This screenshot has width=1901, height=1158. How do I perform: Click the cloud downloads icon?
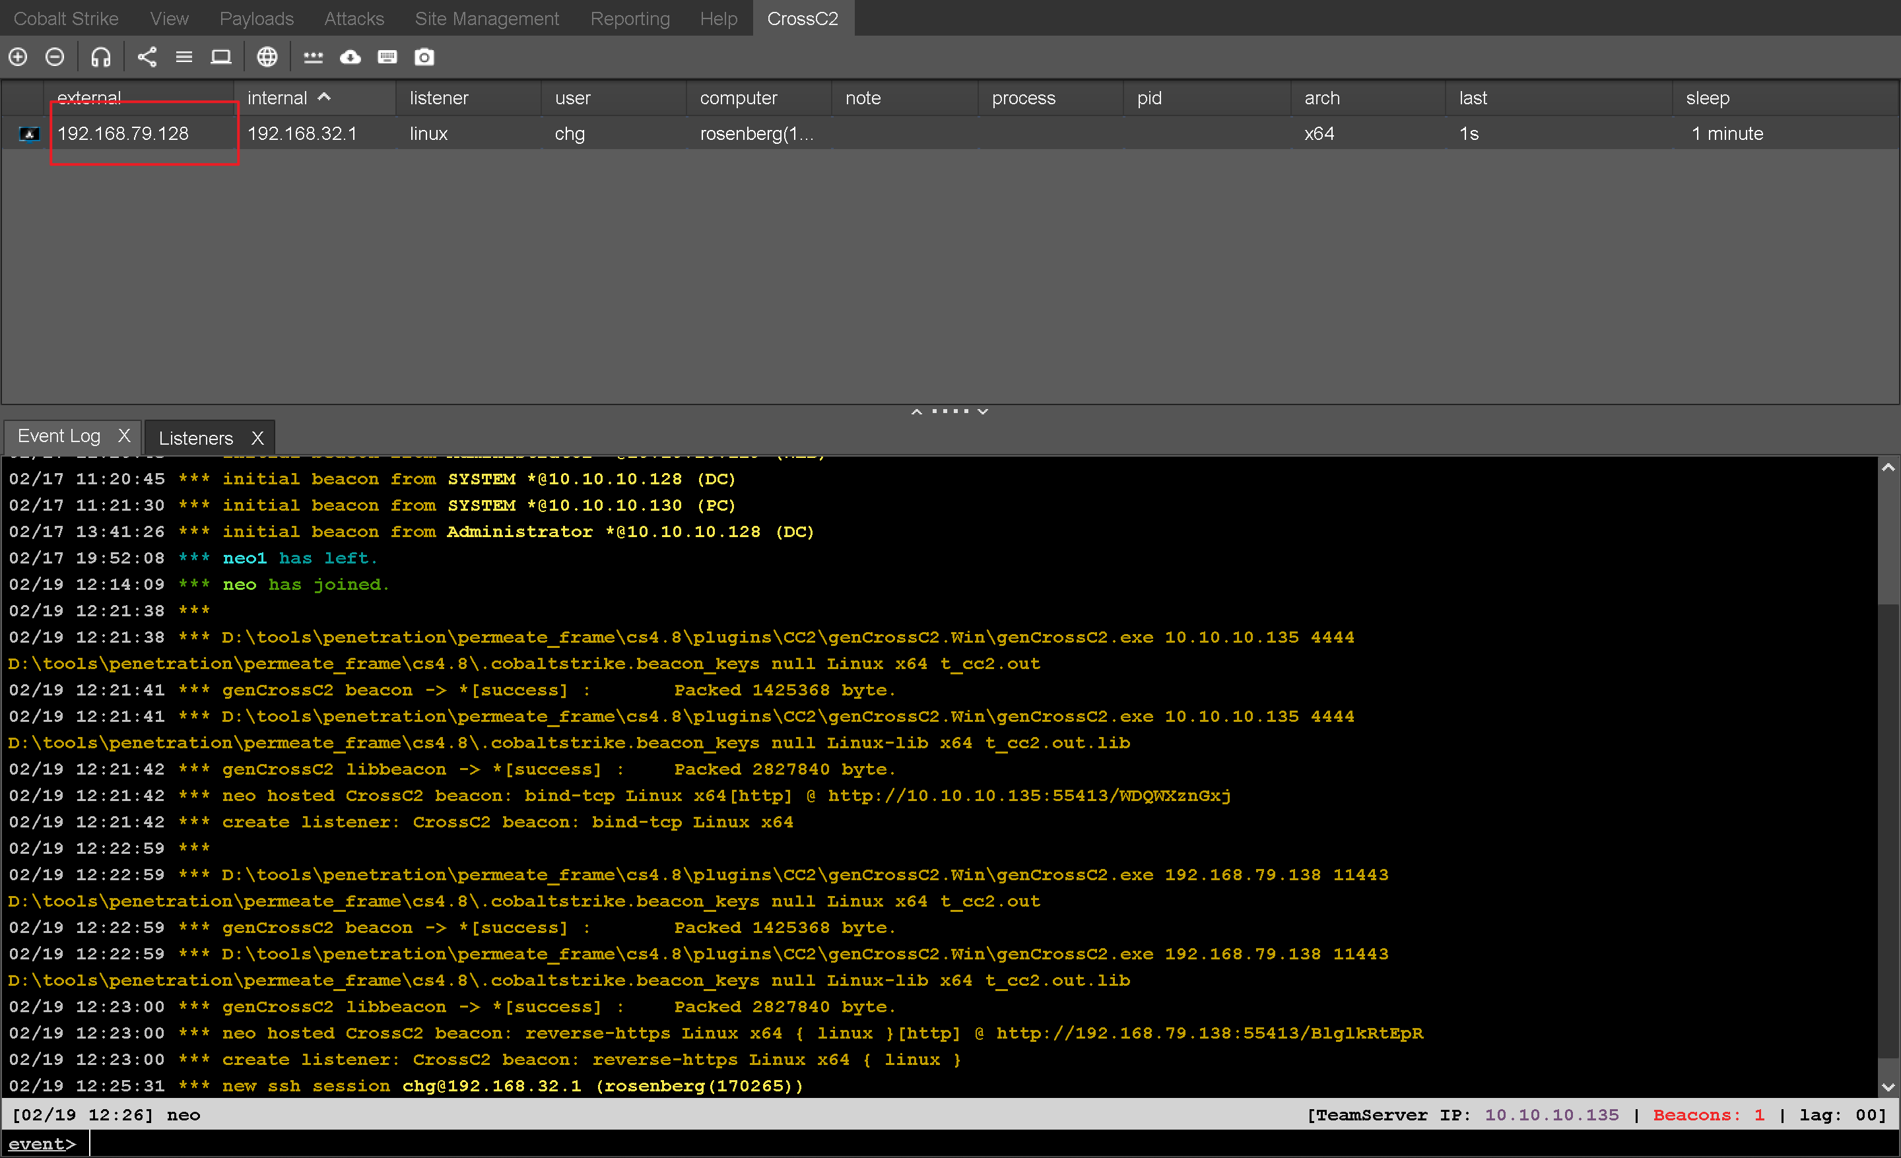350,57
